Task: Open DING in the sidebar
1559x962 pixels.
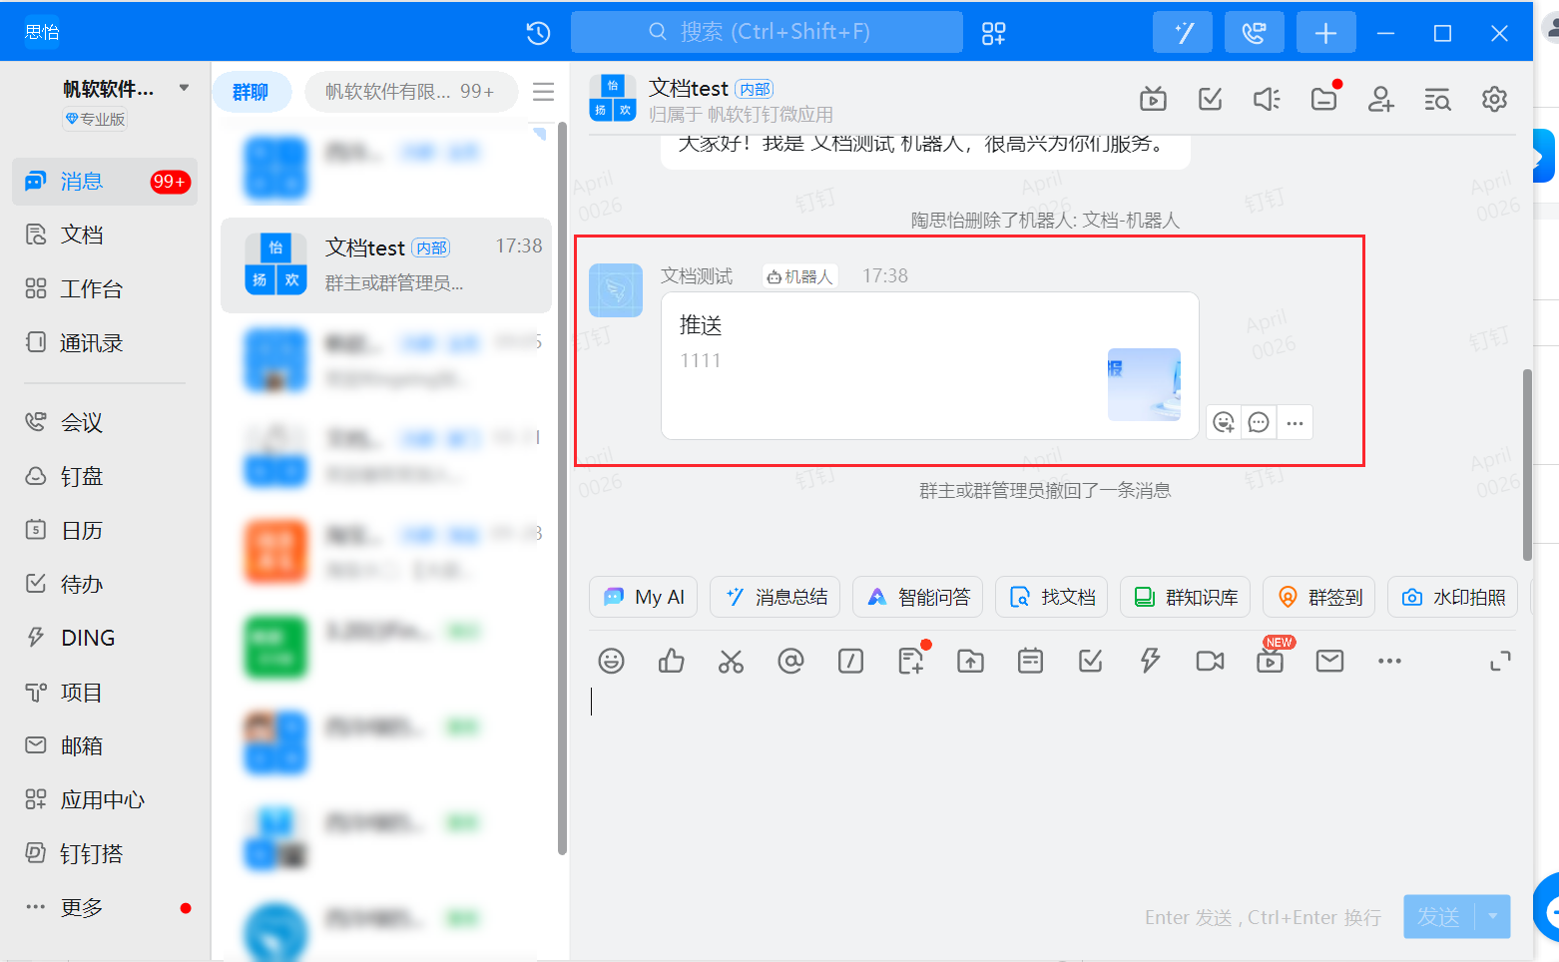Action: 105,638
